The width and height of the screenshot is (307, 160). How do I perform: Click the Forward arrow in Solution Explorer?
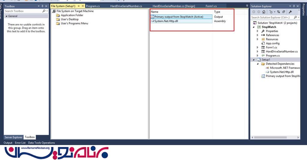pos(259,12)
